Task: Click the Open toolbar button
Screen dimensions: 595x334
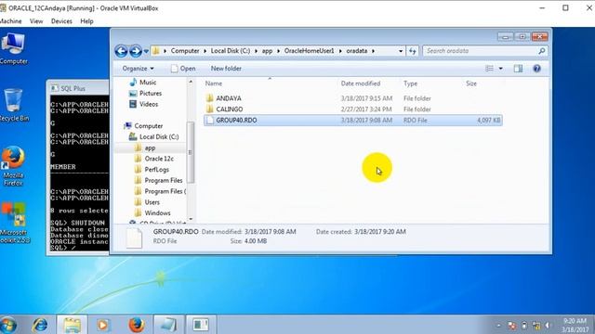Action: 183,69
